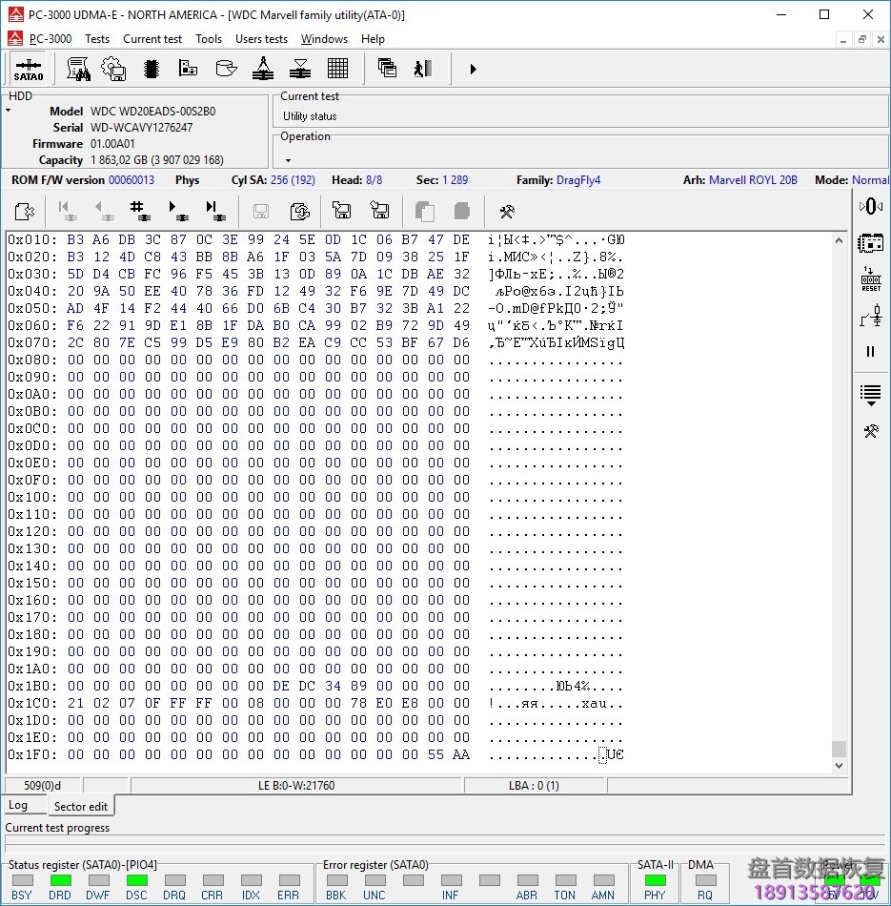Screen dimensions: 891x906
Task: Click the hex editor scrollbar down arrow
Action: tap(839, 765)
